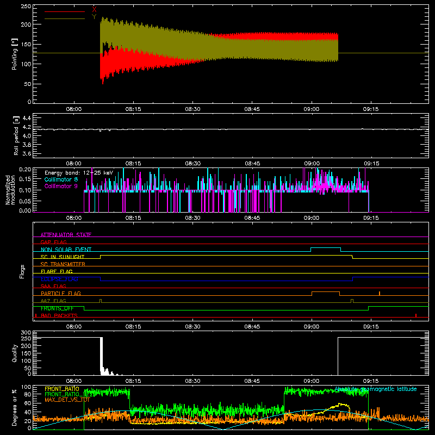435x435 pixels.
Task: Click the BAD_PACKETS label
Action: tap(59, 315)
